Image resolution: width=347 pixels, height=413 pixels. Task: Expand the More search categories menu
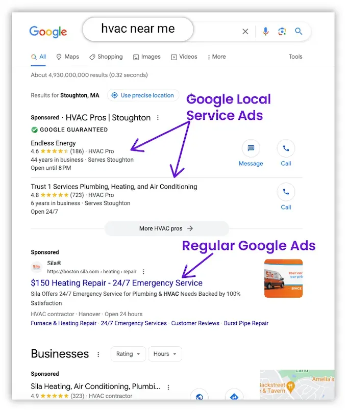216,57
